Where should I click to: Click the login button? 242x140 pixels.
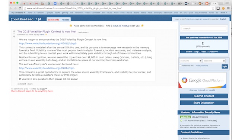225,67
